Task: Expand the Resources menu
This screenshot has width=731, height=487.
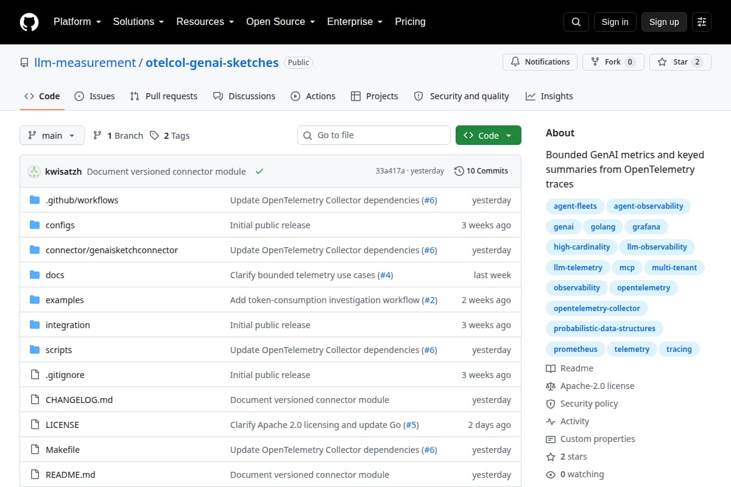Action: (205, 22)
